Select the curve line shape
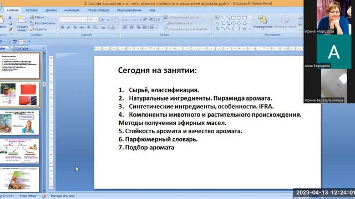The height and width of the screenshot is (199, 355). click(x=223, y=29)
